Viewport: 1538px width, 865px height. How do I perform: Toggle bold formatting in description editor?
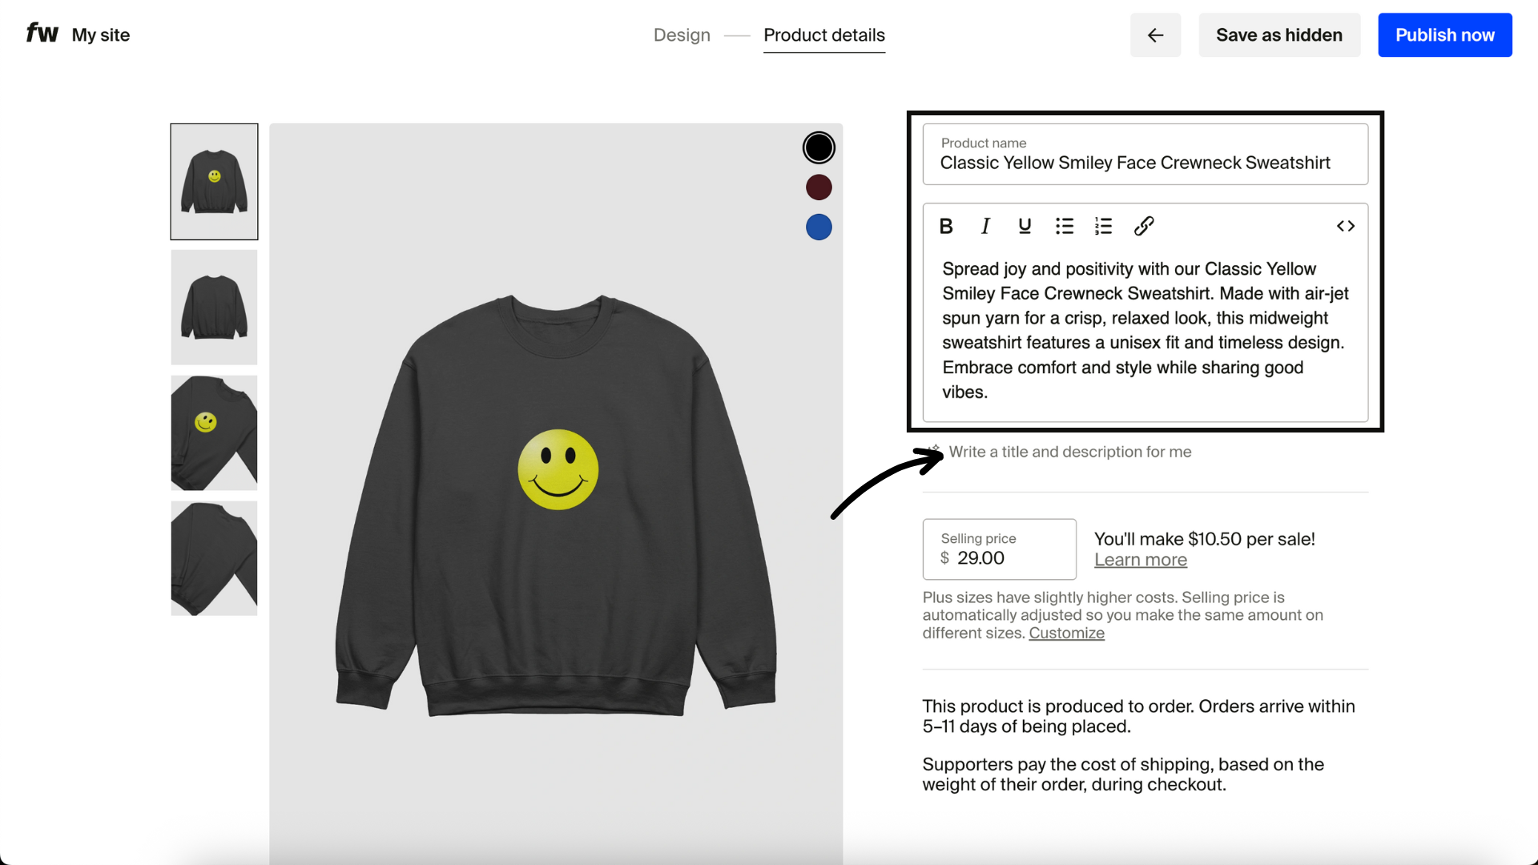[946, 227]
